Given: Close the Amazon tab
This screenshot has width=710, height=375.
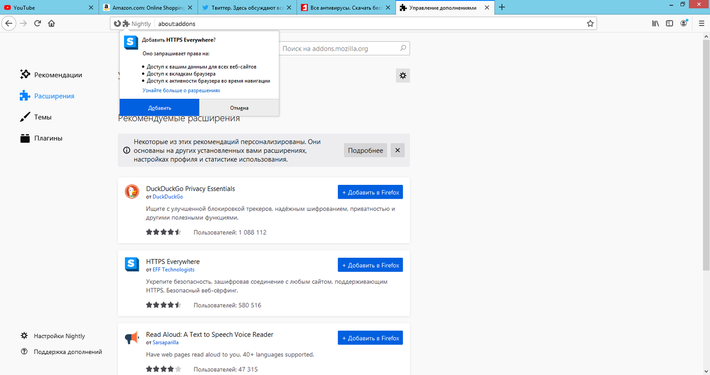Looking at the screenshot, I should pos(190,8).
